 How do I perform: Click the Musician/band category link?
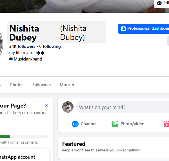(x=28, y=59)
